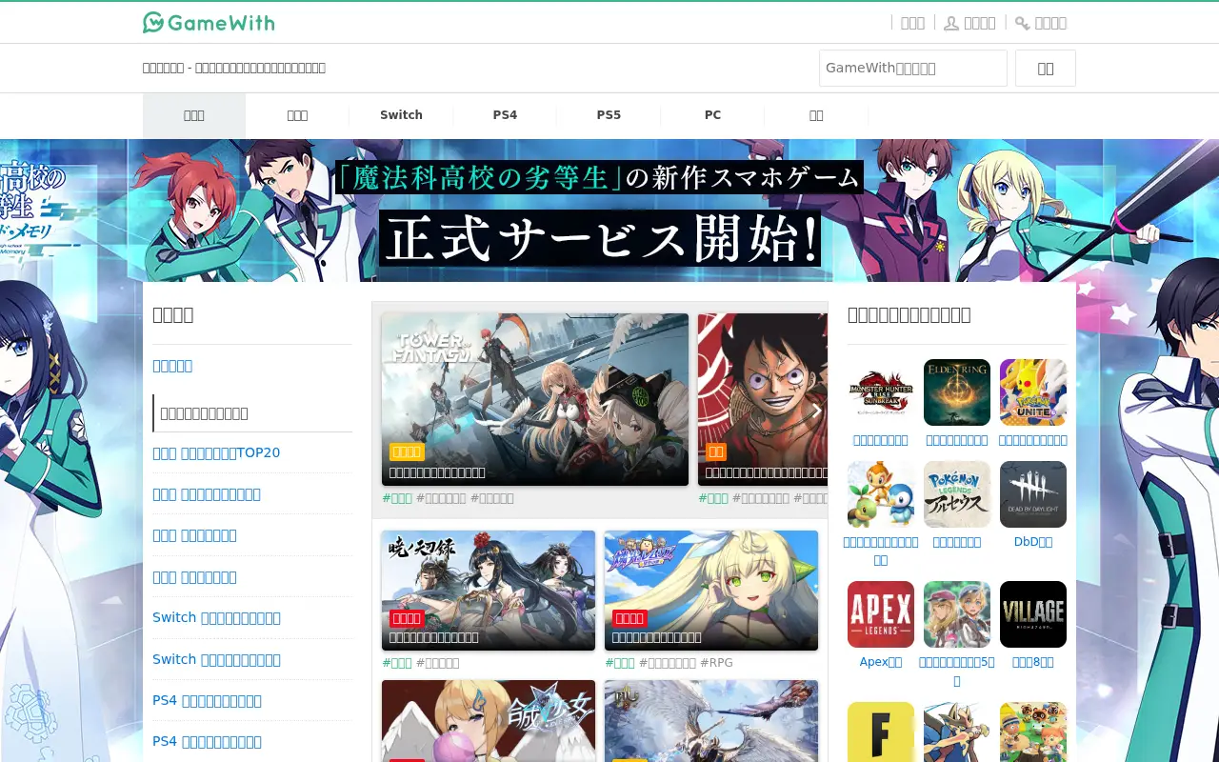The height and width of the screenshot is (762, 1219).
Task: Open the blonde elf girl thumbnail
Action: (x=711, y=591)
